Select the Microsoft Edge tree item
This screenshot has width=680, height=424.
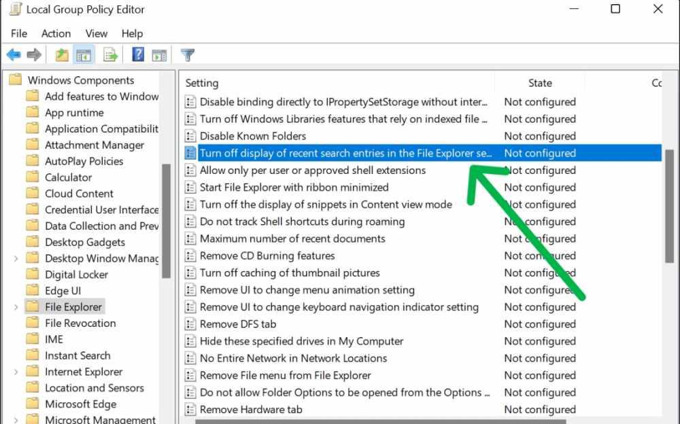[81, 404]
